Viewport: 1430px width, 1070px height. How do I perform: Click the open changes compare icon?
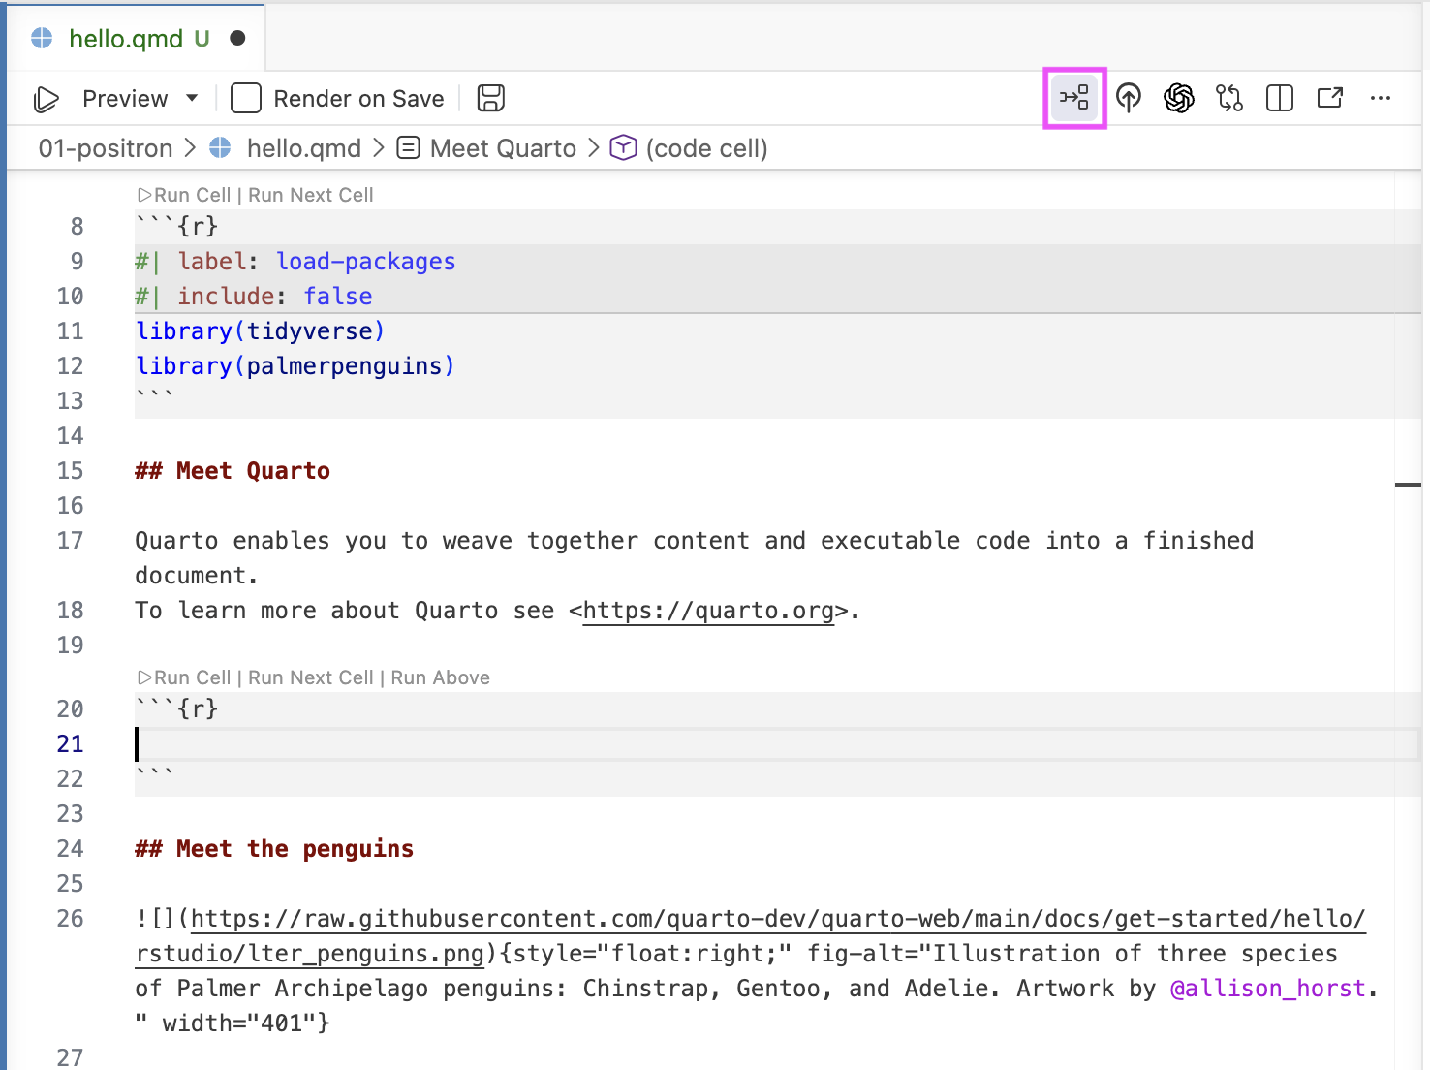(x=1229, y=98)
